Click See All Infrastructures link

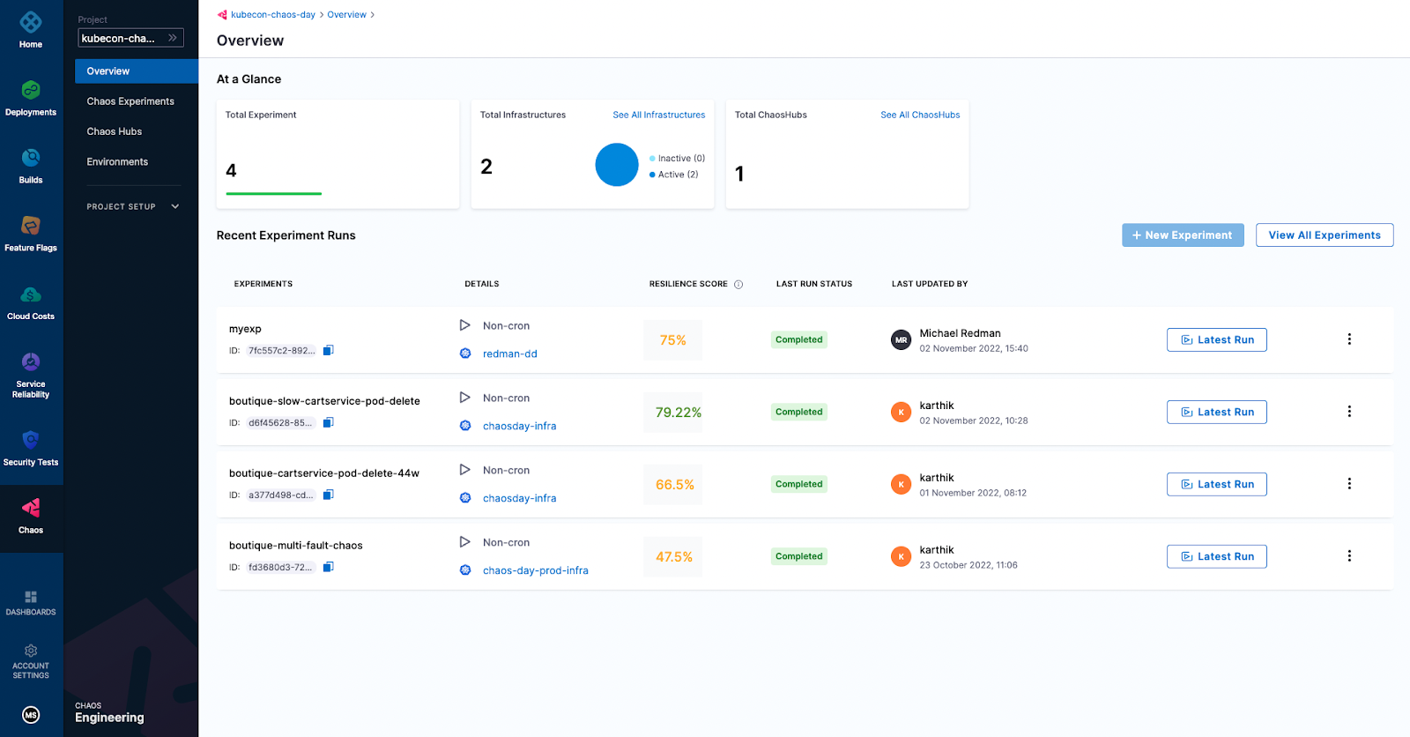[659, 115]
